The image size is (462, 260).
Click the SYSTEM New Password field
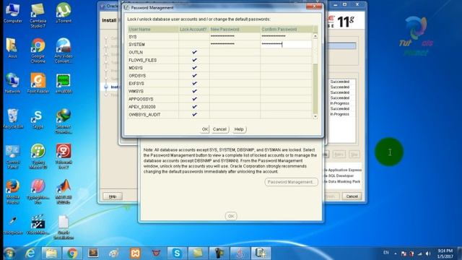tap(235, 44)
